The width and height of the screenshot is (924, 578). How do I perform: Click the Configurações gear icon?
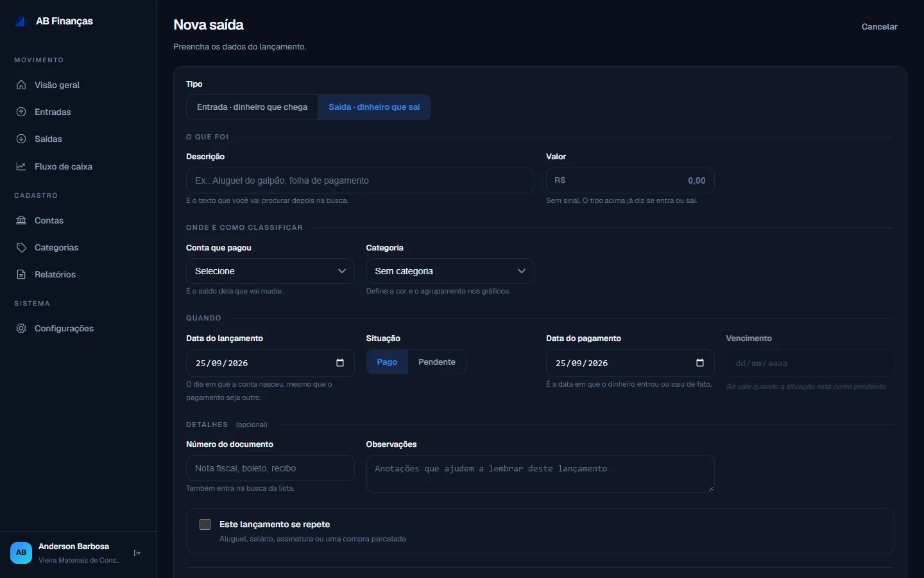click(x=21, y=328)
